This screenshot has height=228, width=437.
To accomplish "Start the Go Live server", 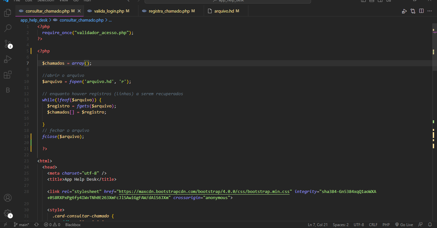I will click(x=404, y=225).
